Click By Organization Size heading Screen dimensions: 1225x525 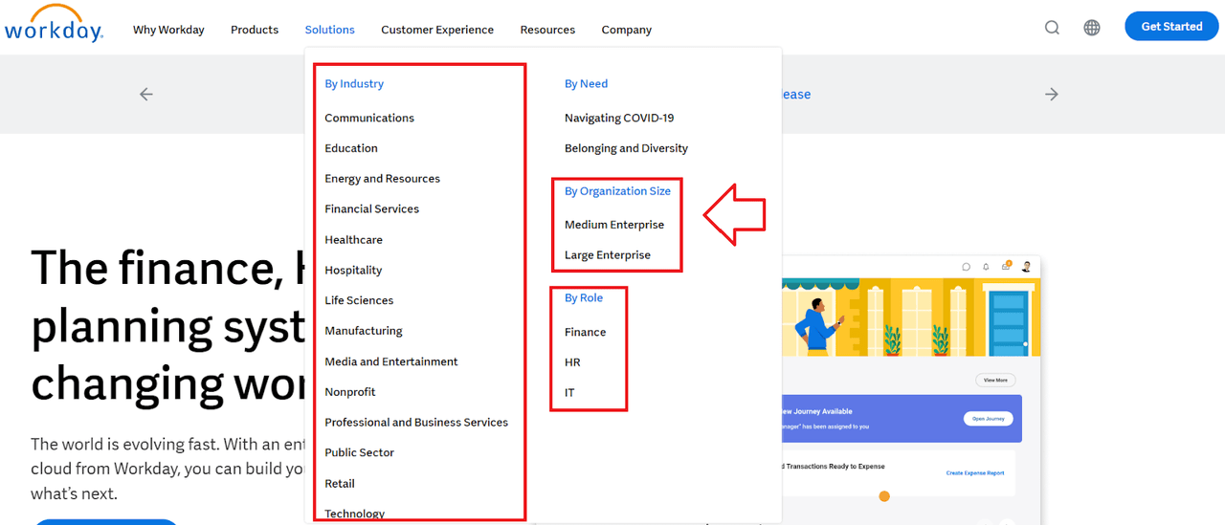tap(618, 191)
